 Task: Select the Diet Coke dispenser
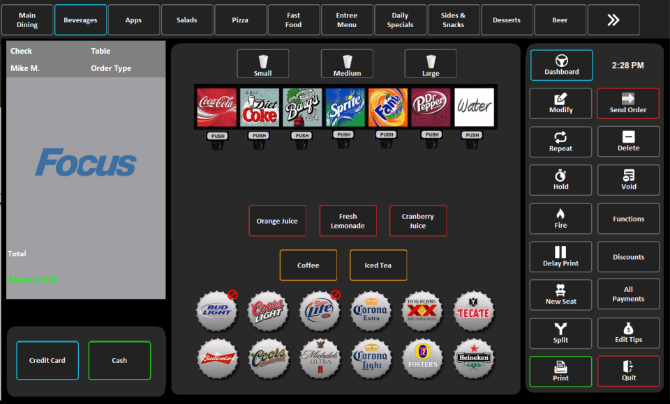click(x=260, y=107)
